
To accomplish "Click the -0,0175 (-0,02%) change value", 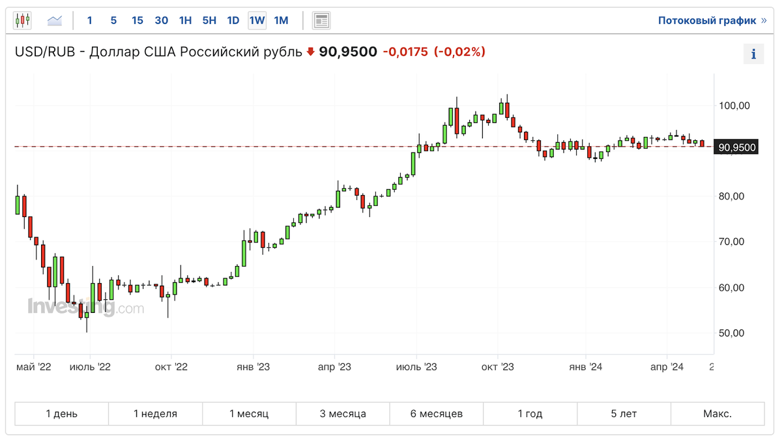I will (x=434, y=52).
